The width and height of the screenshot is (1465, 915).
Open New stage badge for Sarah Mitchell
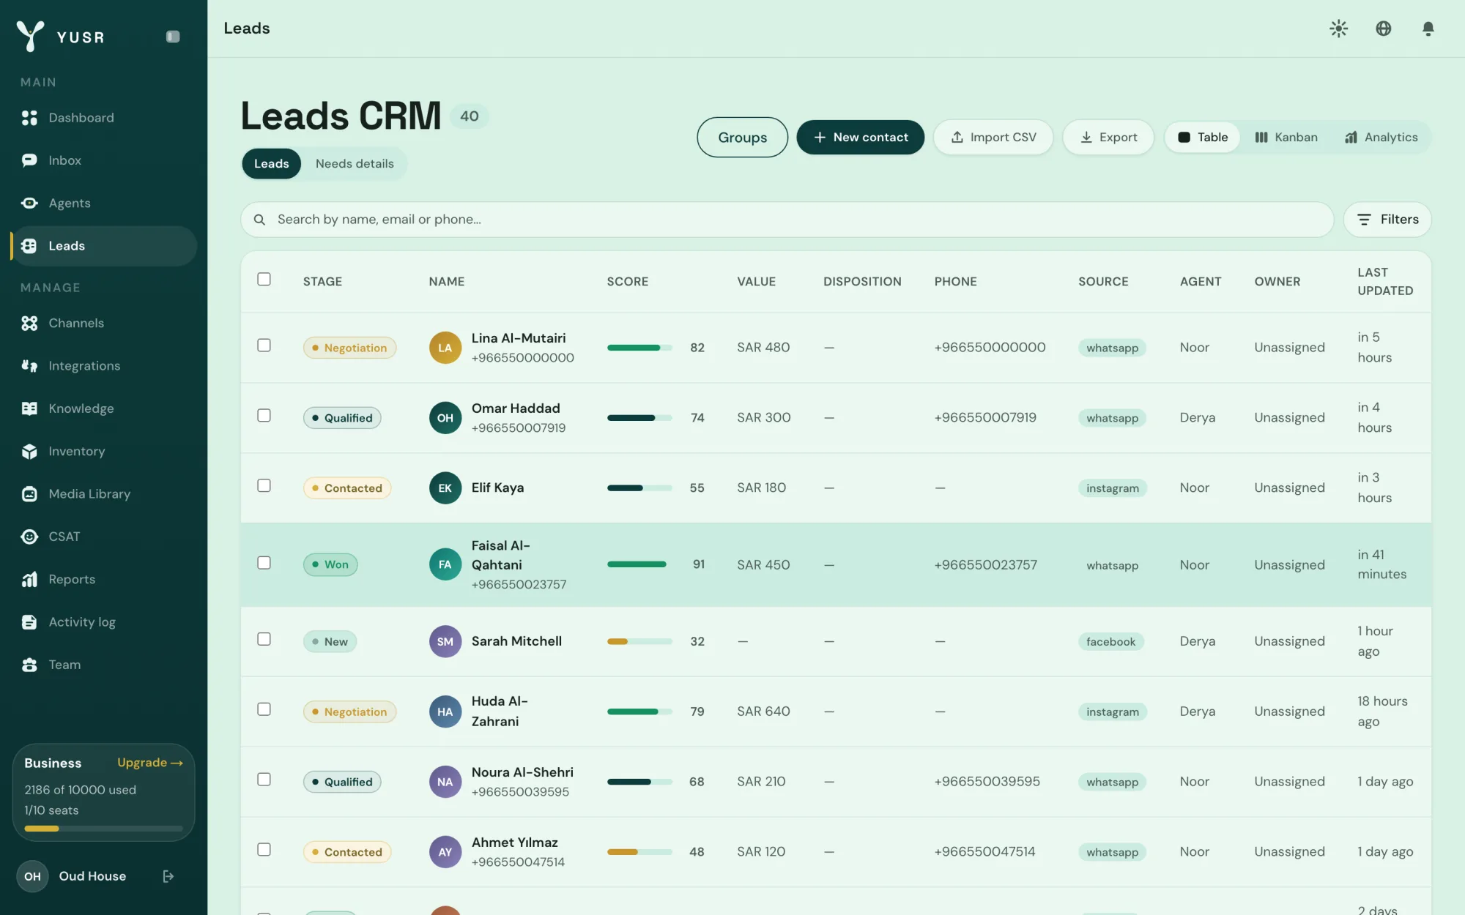(x=330, y=642)
